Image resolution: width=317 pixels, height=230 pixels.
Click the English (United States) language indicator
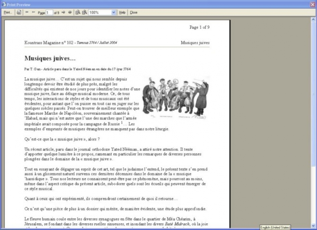point(275,228)
